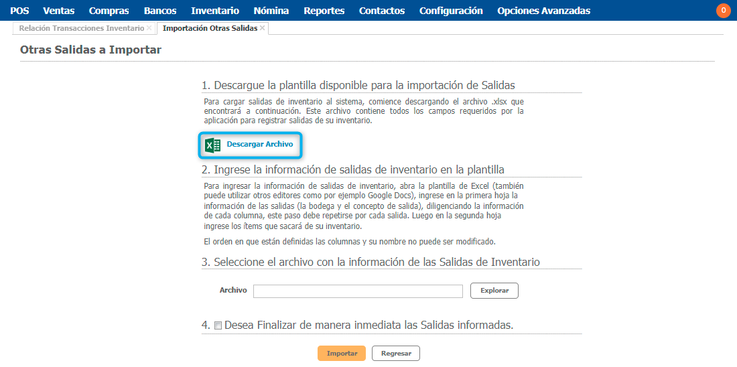Image resolution: width=737 pixels, height=367 pixels.
Task: Expand the Inventario menu
Action: point(214,11)
